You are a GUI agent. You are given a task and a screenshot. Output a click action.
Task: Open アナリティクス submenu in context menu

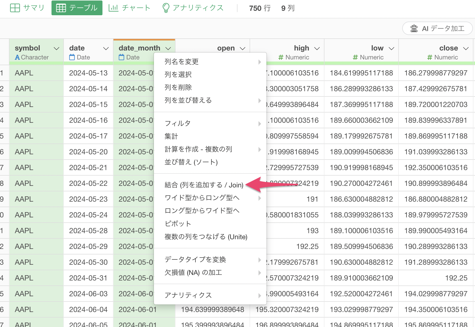click(x=210, y=295)
